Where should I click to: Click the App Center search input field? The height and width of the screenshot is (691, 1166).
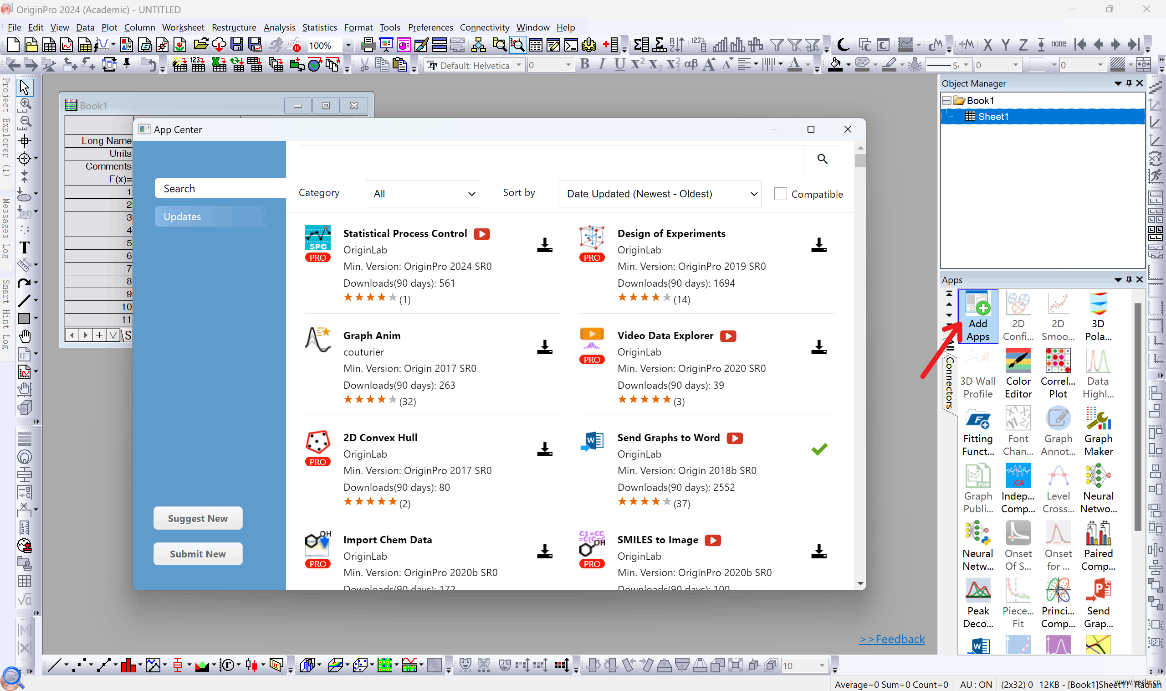tap(552, 159)
